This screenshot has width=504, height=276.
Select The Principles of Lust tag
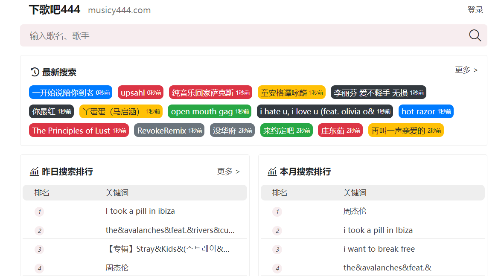79,131
